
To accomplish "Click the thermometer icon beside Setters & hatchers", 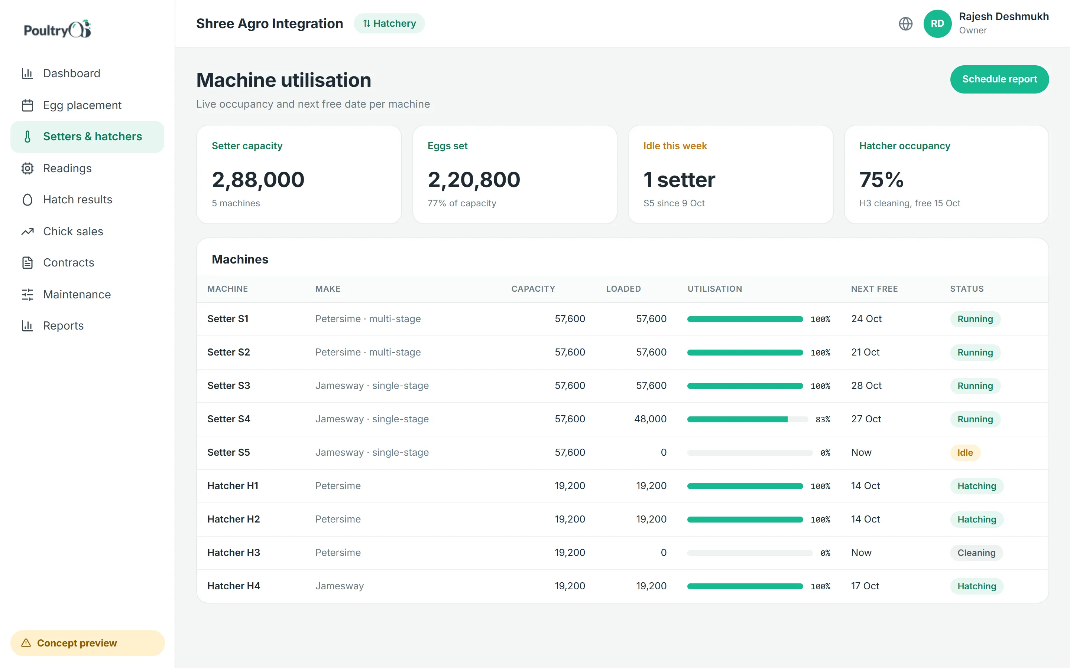I will click(27, 137).
